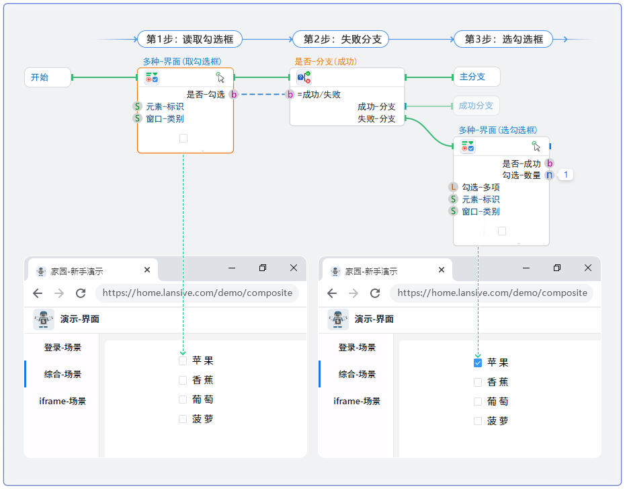Reload the page in the left browser window
The image size is (625, 489).
81,293
